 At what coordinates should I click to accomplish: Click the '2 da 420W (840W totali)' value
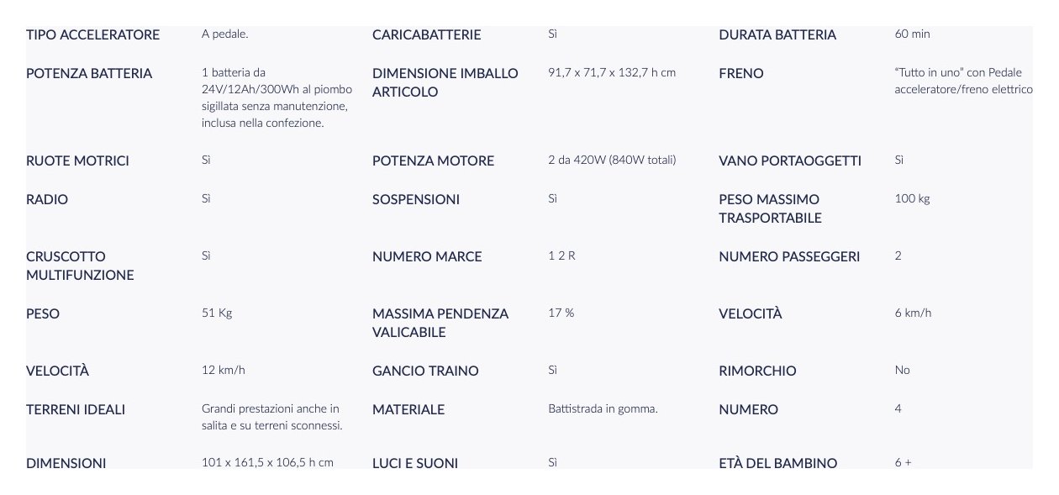point(612,160)
